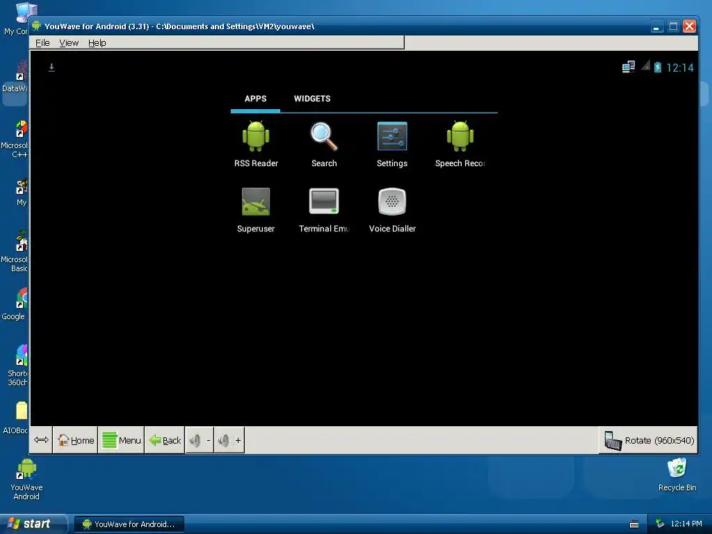Decrease volume with the minus speaker button
This screenshot has height=534, width=712.
200,440
